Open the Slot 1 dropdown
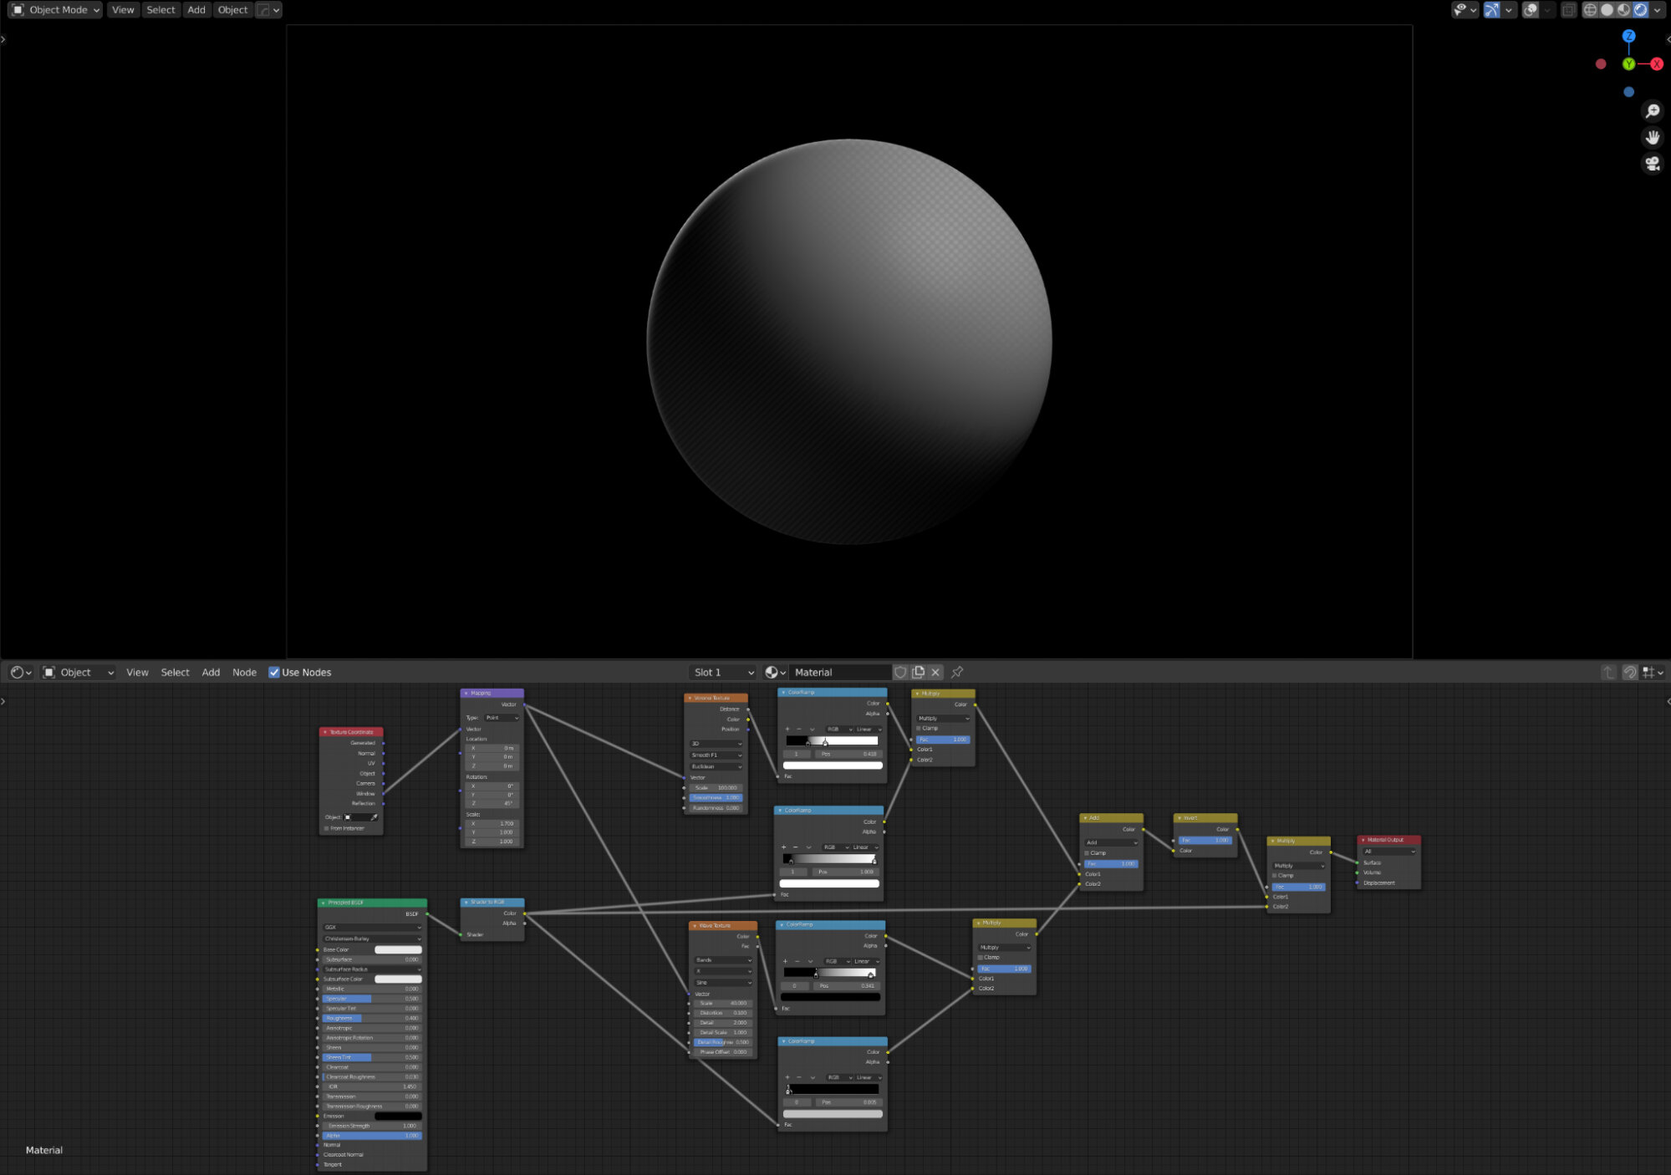 point(721,672)
